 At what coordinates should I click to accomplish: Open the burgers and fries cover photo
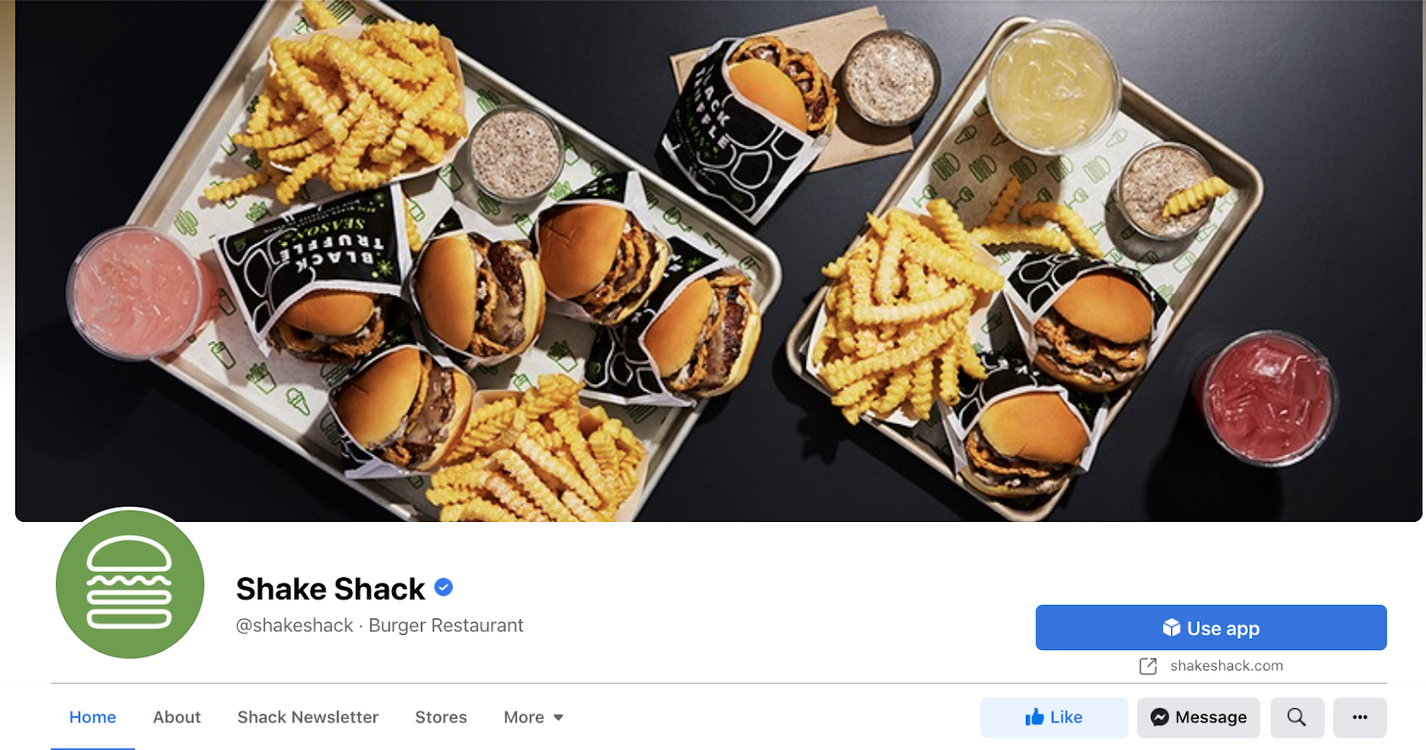point(718,260)
